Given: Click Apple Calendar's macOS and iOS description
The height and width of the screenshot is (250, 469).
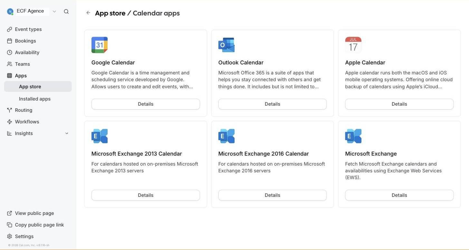Looking at the screenshot, I should click(399, 80).
